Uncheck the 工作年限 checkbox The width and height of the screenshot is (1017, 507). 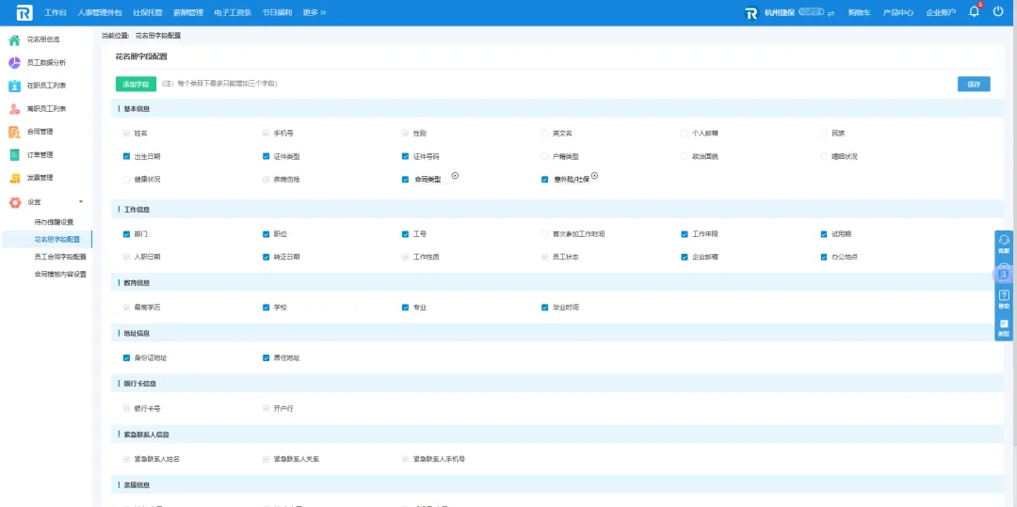(x=685, y=234)
